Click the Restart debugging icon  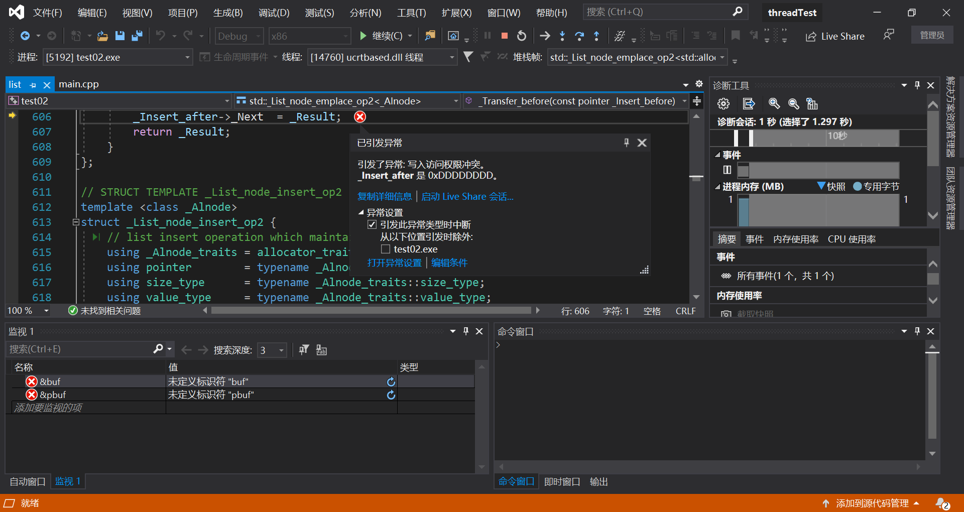522,36
